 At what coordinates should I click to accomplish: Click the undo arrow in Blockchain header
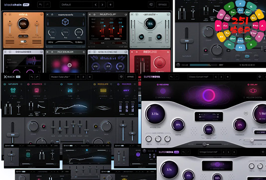41,4
